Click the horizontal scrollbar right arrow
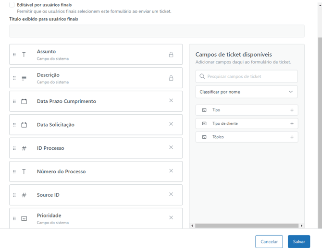The width and height of the screenshot is (322, 251). click(302, 226)
